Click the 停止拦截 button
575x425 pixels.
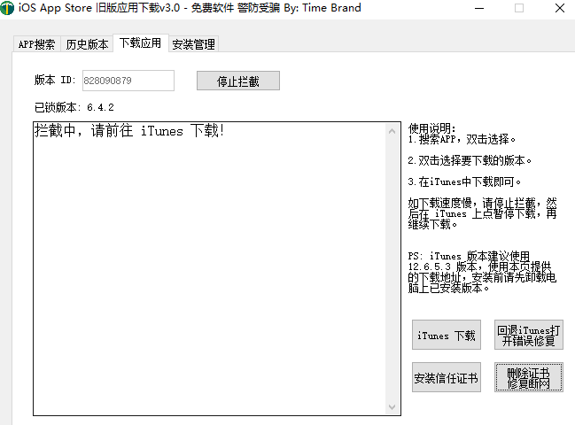pos(238,81)
